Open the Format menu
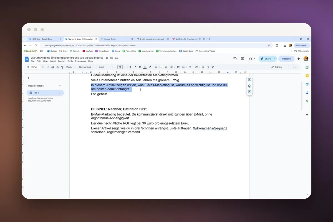Image resolution: width=333 pixels, height=222 pixels. [62, 61]
